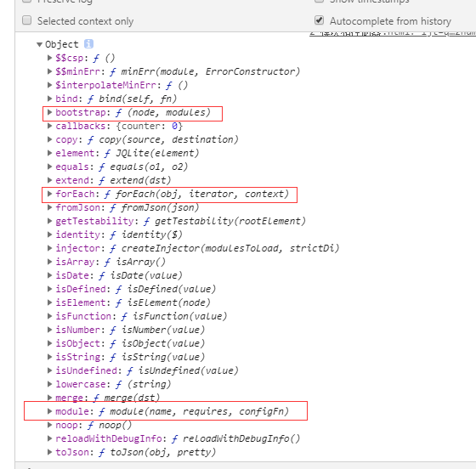Expand the forEach function entry
Image resolution: width=476 pixels, height=469 pixels.
(50, 194)
